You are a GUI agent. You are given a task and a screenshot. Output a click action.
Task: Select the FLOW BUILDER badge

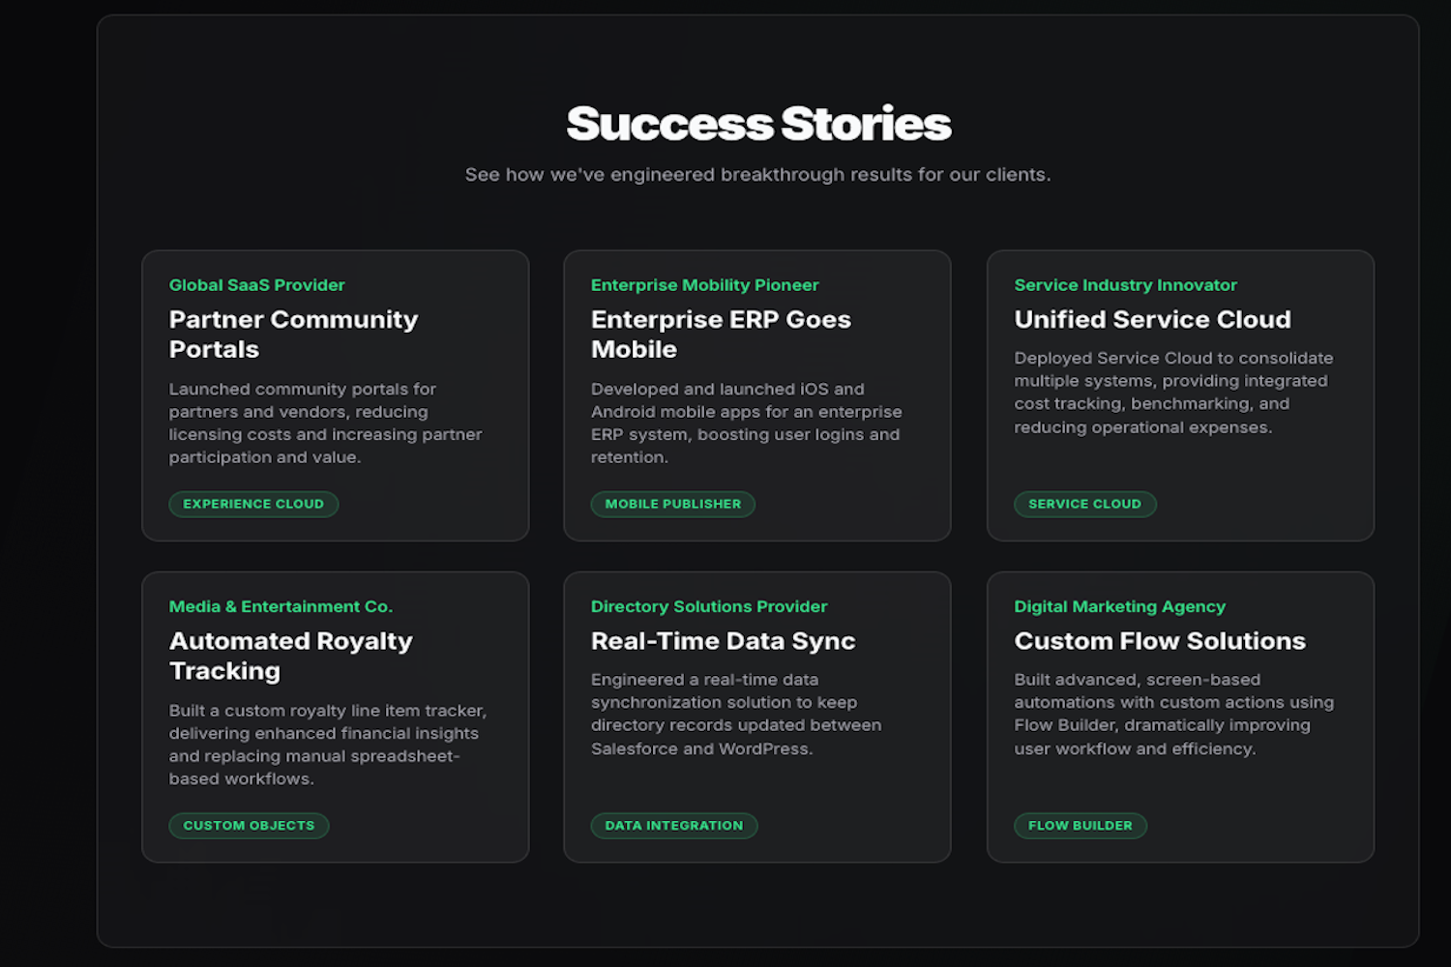point(1080,826)
